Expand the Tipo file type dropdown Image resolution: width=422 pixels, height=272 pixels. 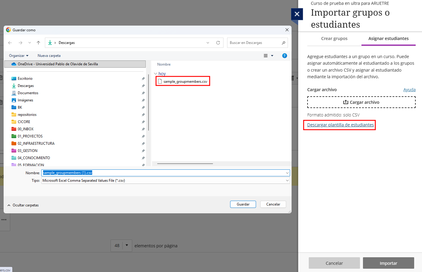(287, 181)
